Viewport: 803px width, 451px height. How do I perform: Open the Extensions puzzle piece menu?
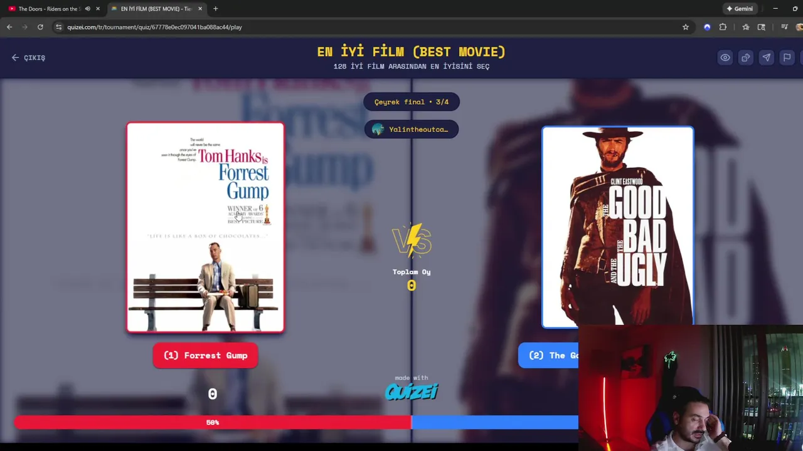(723, 27)
